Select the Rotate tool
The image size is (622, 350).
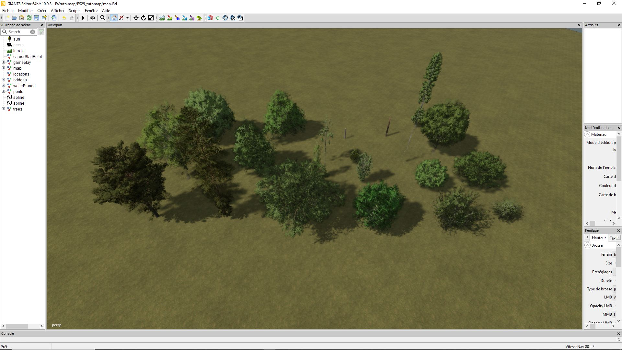143,18
